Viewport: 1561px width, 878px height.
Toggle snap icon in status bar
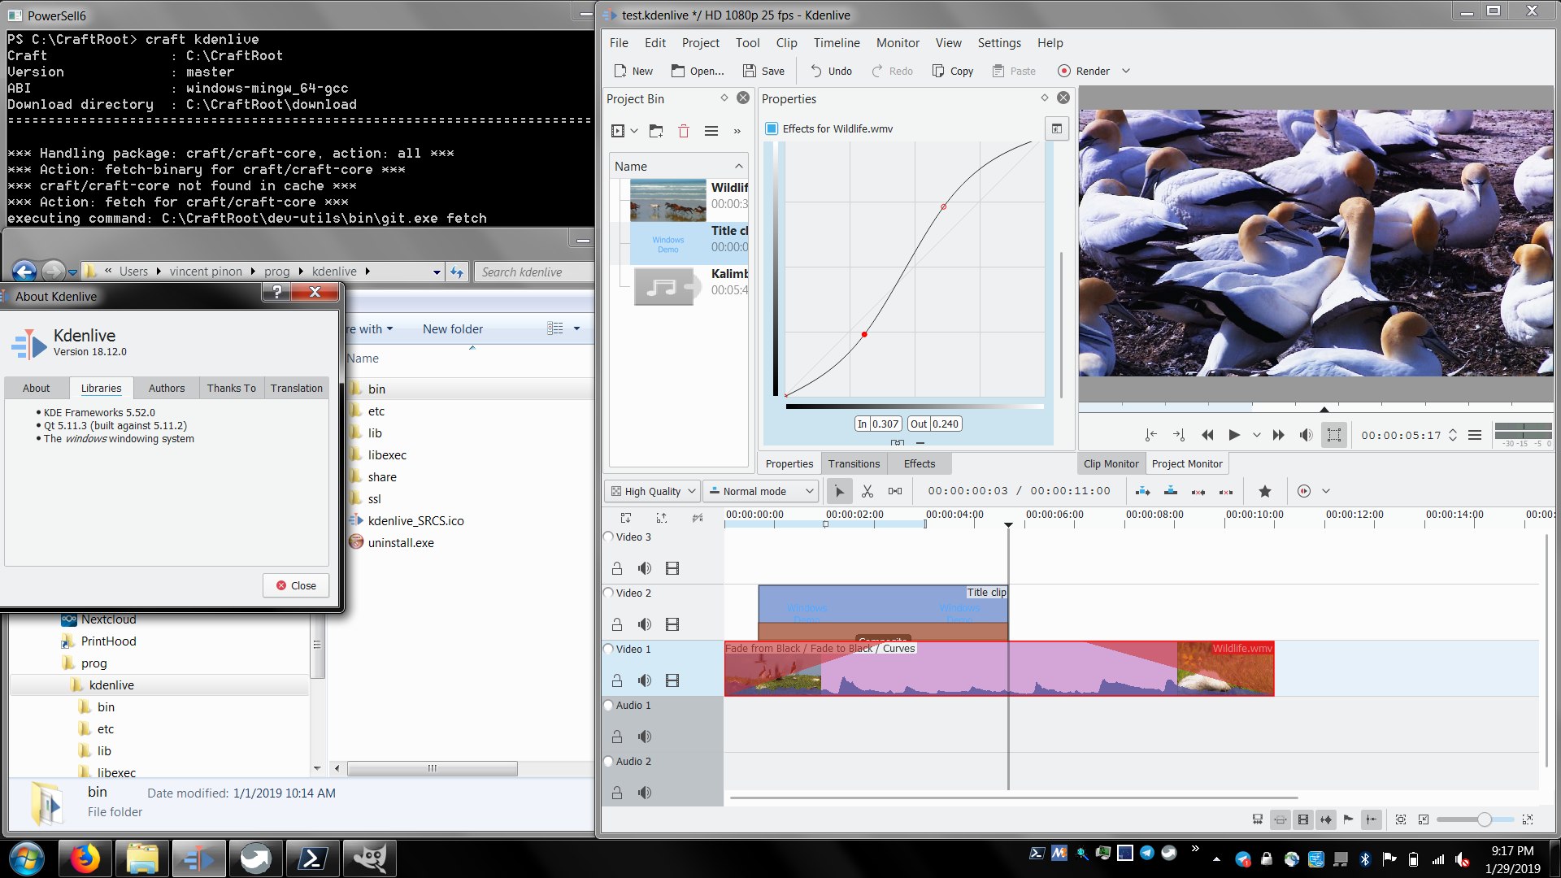1372,819
